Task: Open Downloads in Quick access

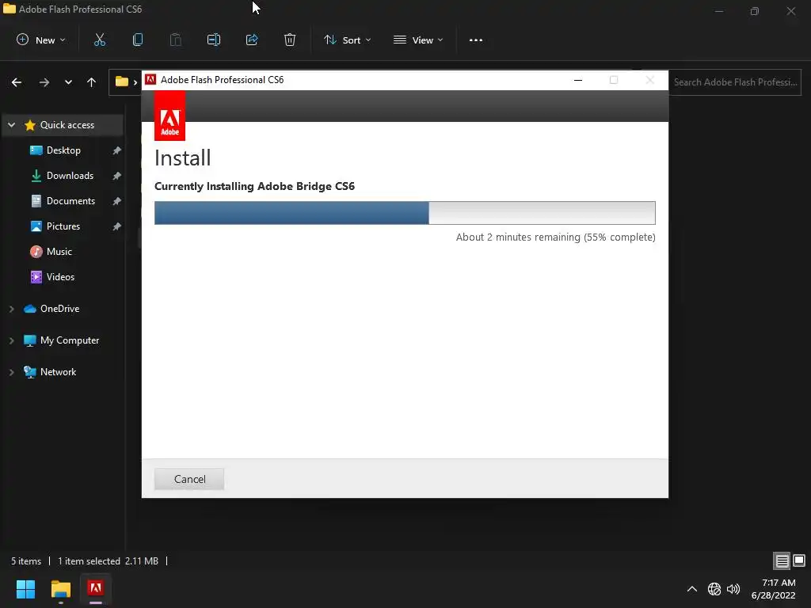Action: [70, 176]
